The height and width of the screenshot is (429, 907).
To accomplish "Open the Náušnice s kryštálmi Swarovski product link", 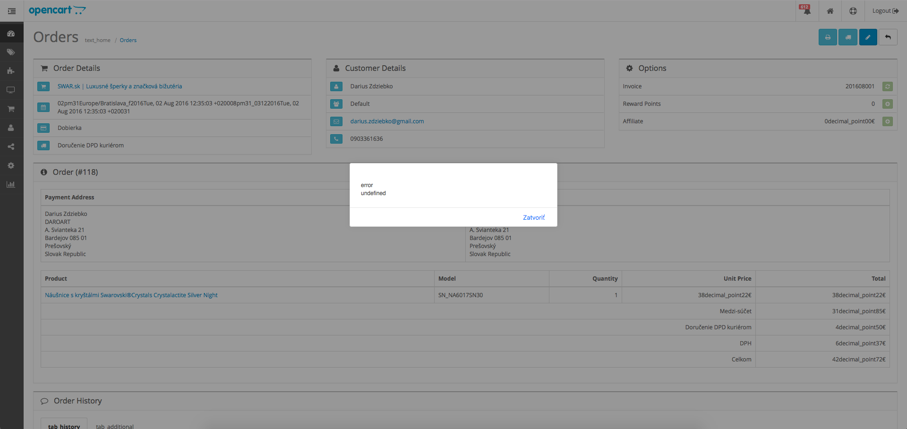I will (x=131, y=295).
